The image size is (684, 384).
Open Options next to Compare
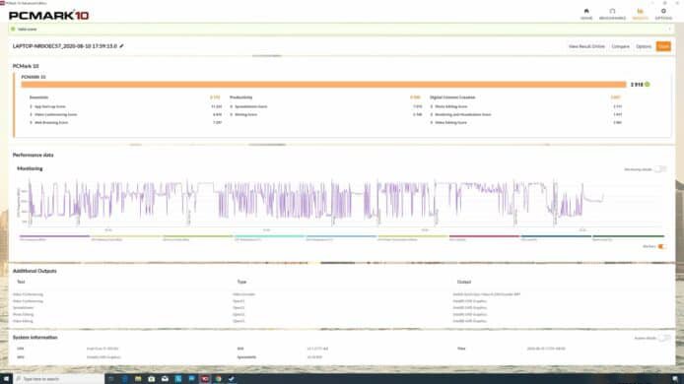coord(644,46)
